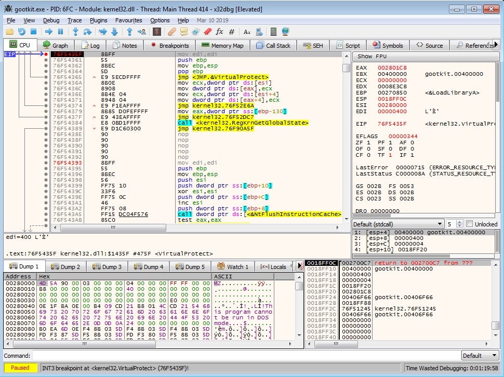
Task: Open the Scylla plugin icon
Action: pyautogui.click(x=156, y=32)
